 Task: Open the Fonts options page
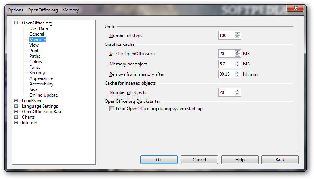coord(35,67)
